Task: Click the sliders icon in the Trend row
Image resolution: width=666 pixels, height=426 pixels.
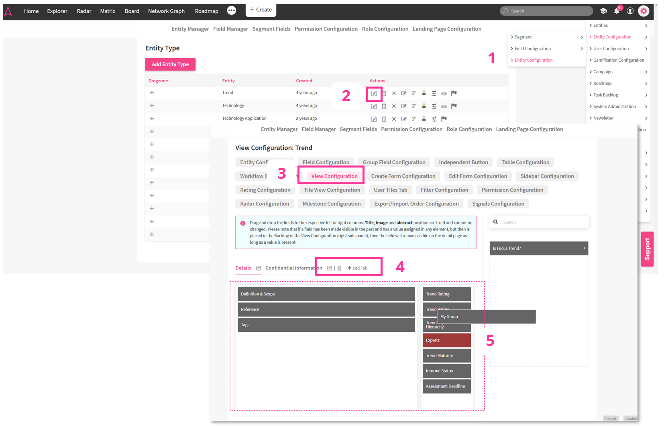Action: pyautogui.click(x=434, y=93)
